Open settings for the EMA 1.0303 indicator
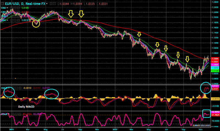Screen dimensions: 220x131 (15, 16)
